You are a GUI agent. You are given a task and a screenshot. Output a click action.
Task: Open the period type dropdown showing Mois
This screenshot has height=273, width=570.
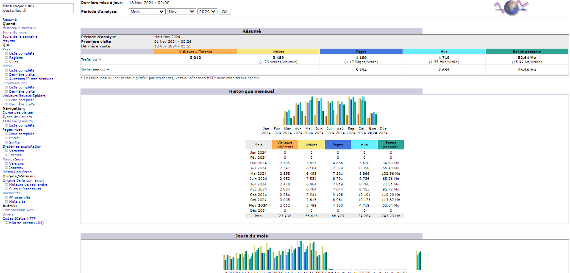pyautogui.click(x=147, y=11)
